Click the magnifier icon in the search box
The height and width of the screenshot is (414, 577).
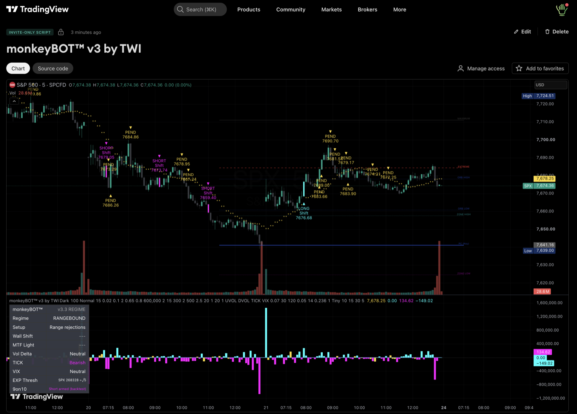[x=180, y=9]
